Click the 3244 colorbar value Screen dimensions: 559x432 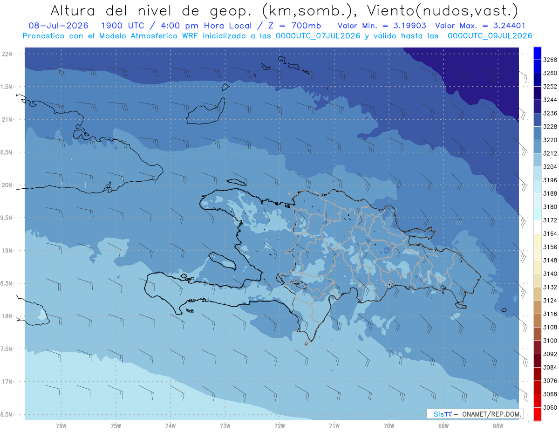point(550,100)
